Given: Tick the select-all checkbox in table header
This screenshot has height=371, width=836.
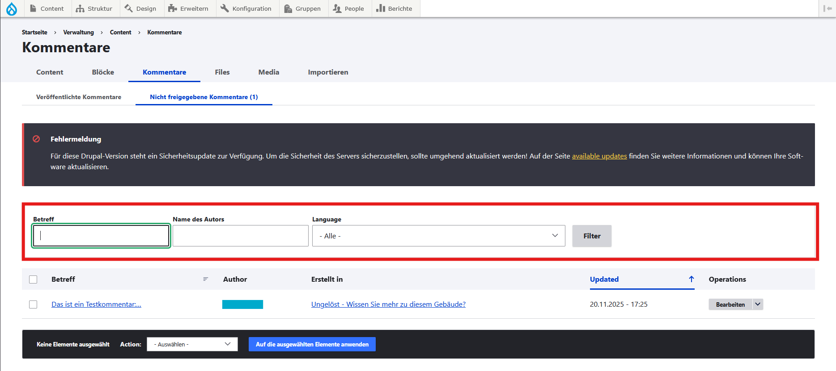Looking at the screenshot, I should pyautogui.click(x=33, y=279).
